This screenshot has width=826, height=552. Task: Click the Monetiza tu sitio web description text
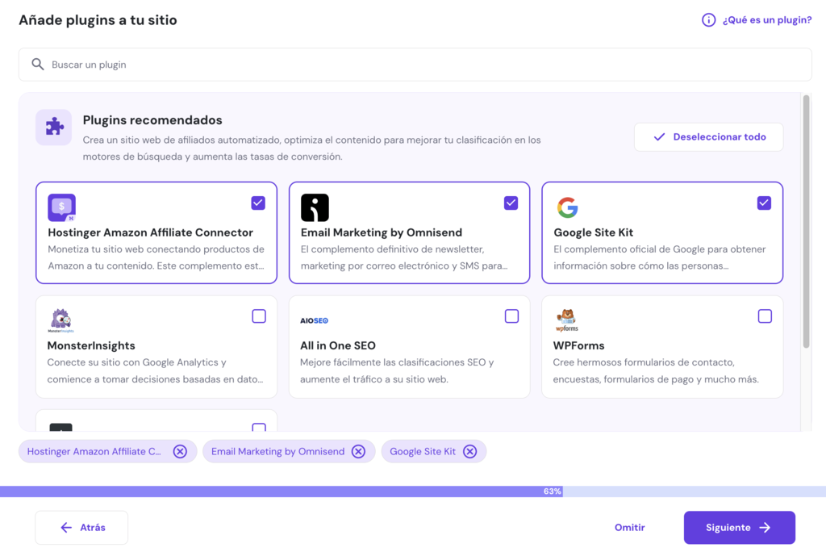tap(156, 257)
